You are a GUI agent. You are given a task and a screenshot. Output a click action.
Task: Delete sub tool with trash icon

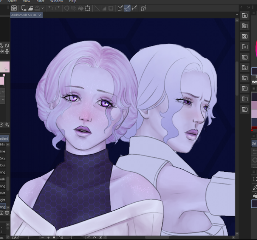coord(7,213)
